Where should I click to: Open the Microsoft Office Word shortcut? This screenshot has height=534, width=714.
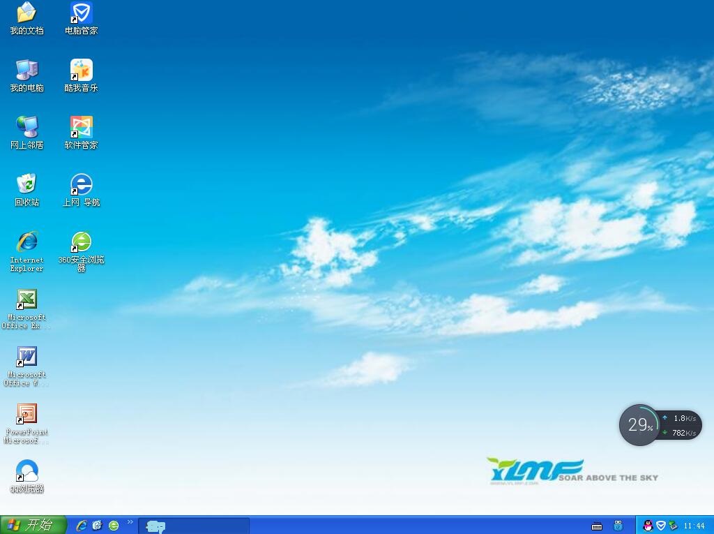tap(26, 357)
